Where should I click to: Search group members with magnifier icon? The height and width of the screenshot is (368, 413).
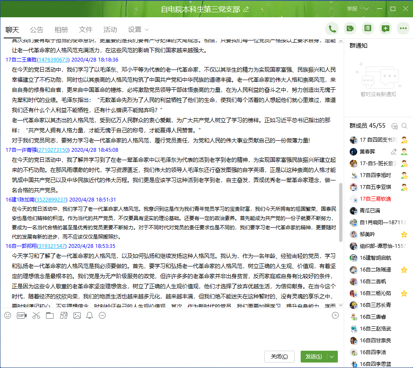point(405,126)
